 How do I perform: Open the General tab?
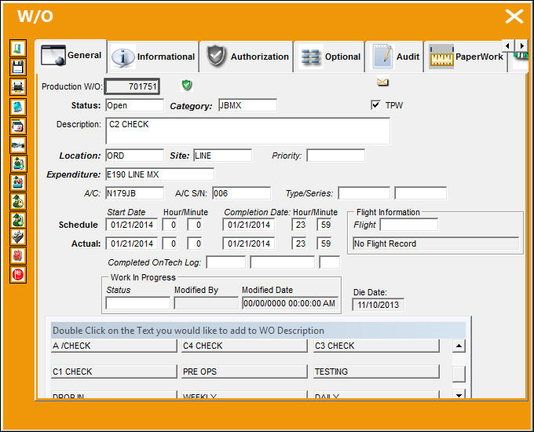coord(71,56)
